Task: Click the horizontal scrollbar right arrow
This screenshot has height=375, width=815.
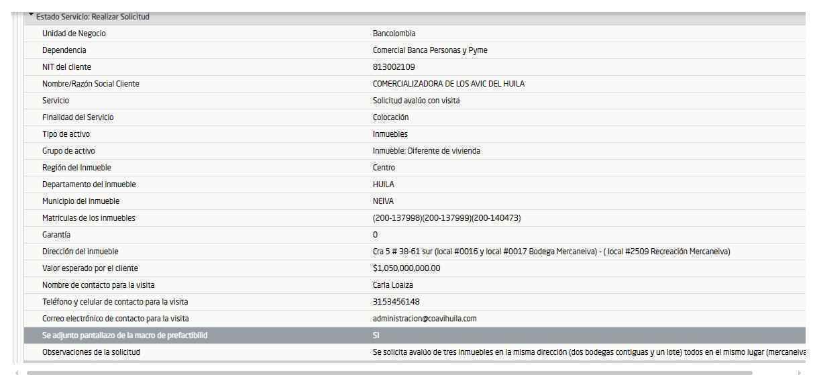Action: (800, 372)
